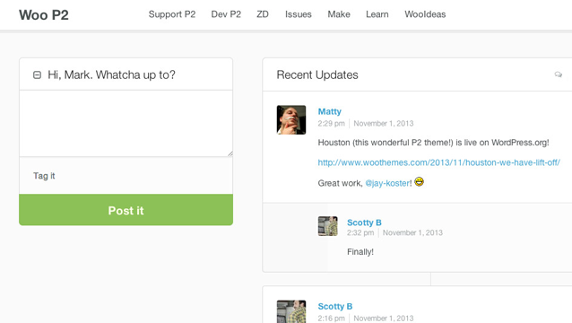This screenshot has width=572, height=323.
Task: Submit with the green Post it button
Action: click(126, 210)
